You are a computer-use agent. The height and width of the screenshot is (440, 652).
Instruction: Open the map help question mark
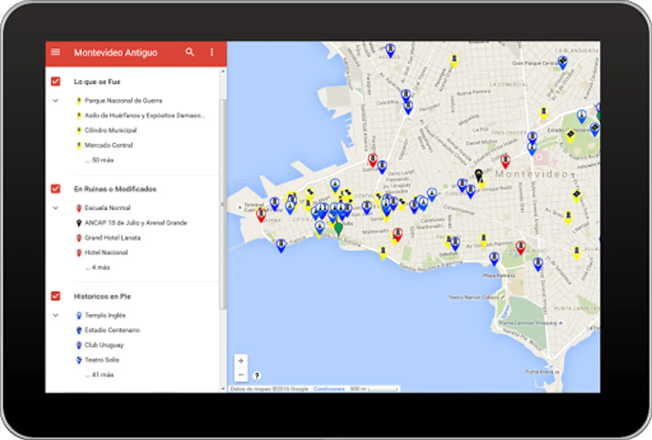pos(257,375)
